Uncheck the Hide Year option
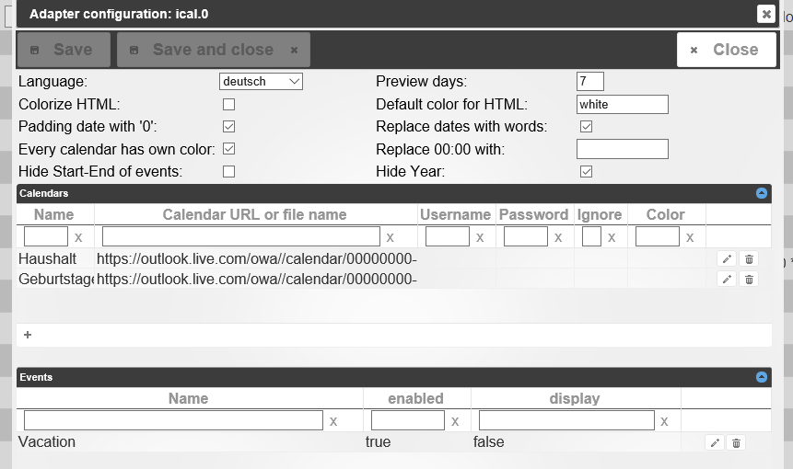The image size is (793, 469). [x=586, y=171]
